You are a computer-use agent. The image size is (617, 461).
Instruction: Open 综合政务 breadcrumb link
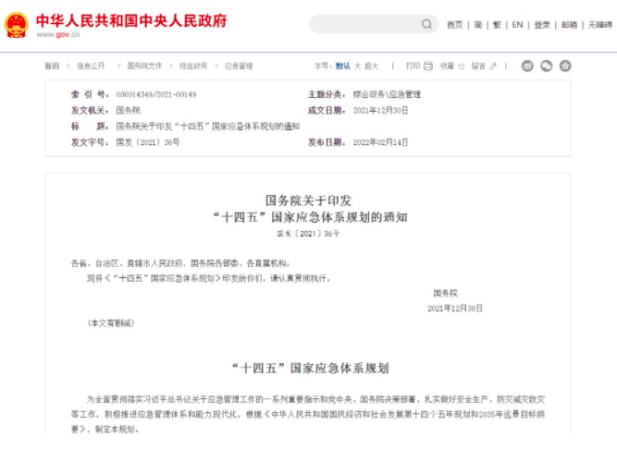(193, 66)
